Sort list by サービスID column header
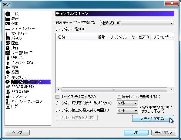The height and width of the screenshot is (140, 181). tap(140, 37)
